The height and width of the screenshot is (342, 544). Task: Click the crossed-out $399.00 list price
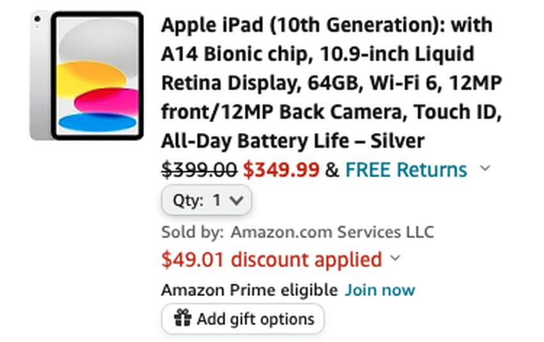pyautogui.click(x=199, y=170)
